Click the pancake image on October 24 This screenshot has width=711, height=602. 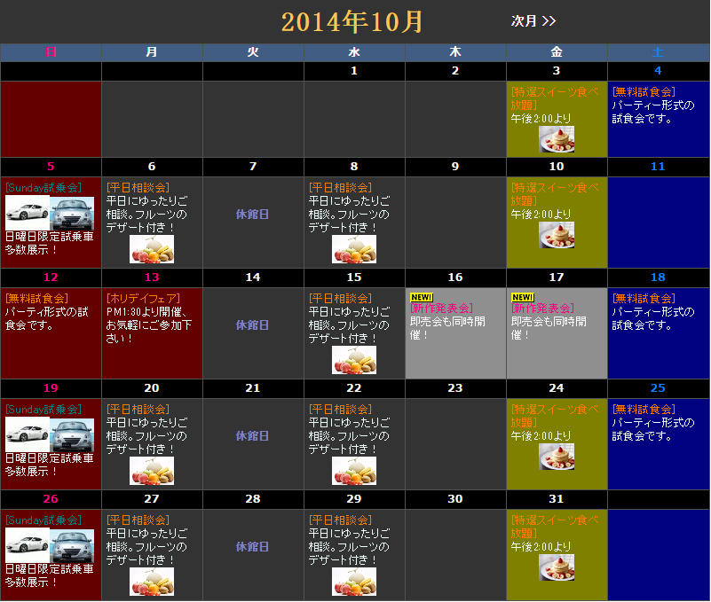coord(557,457)
